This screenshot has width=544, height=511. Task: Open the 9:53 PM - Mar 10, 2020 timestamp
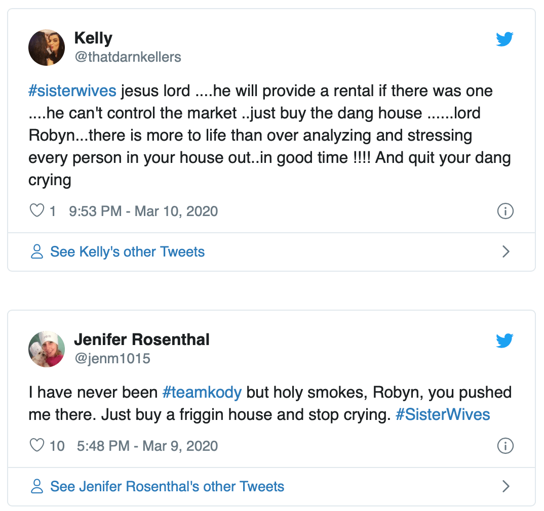(x=143, y=211)
